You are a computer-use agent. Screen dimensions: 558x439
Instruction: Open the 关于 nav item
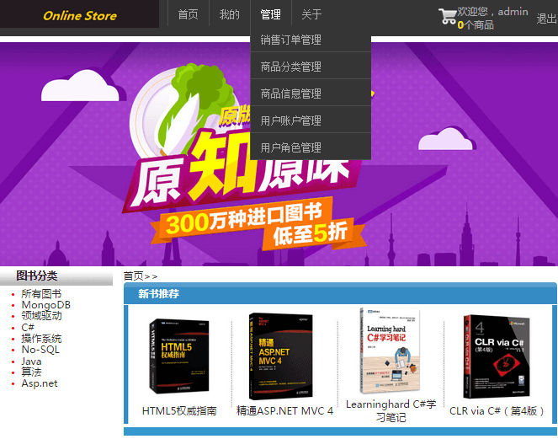click(311, 14)
